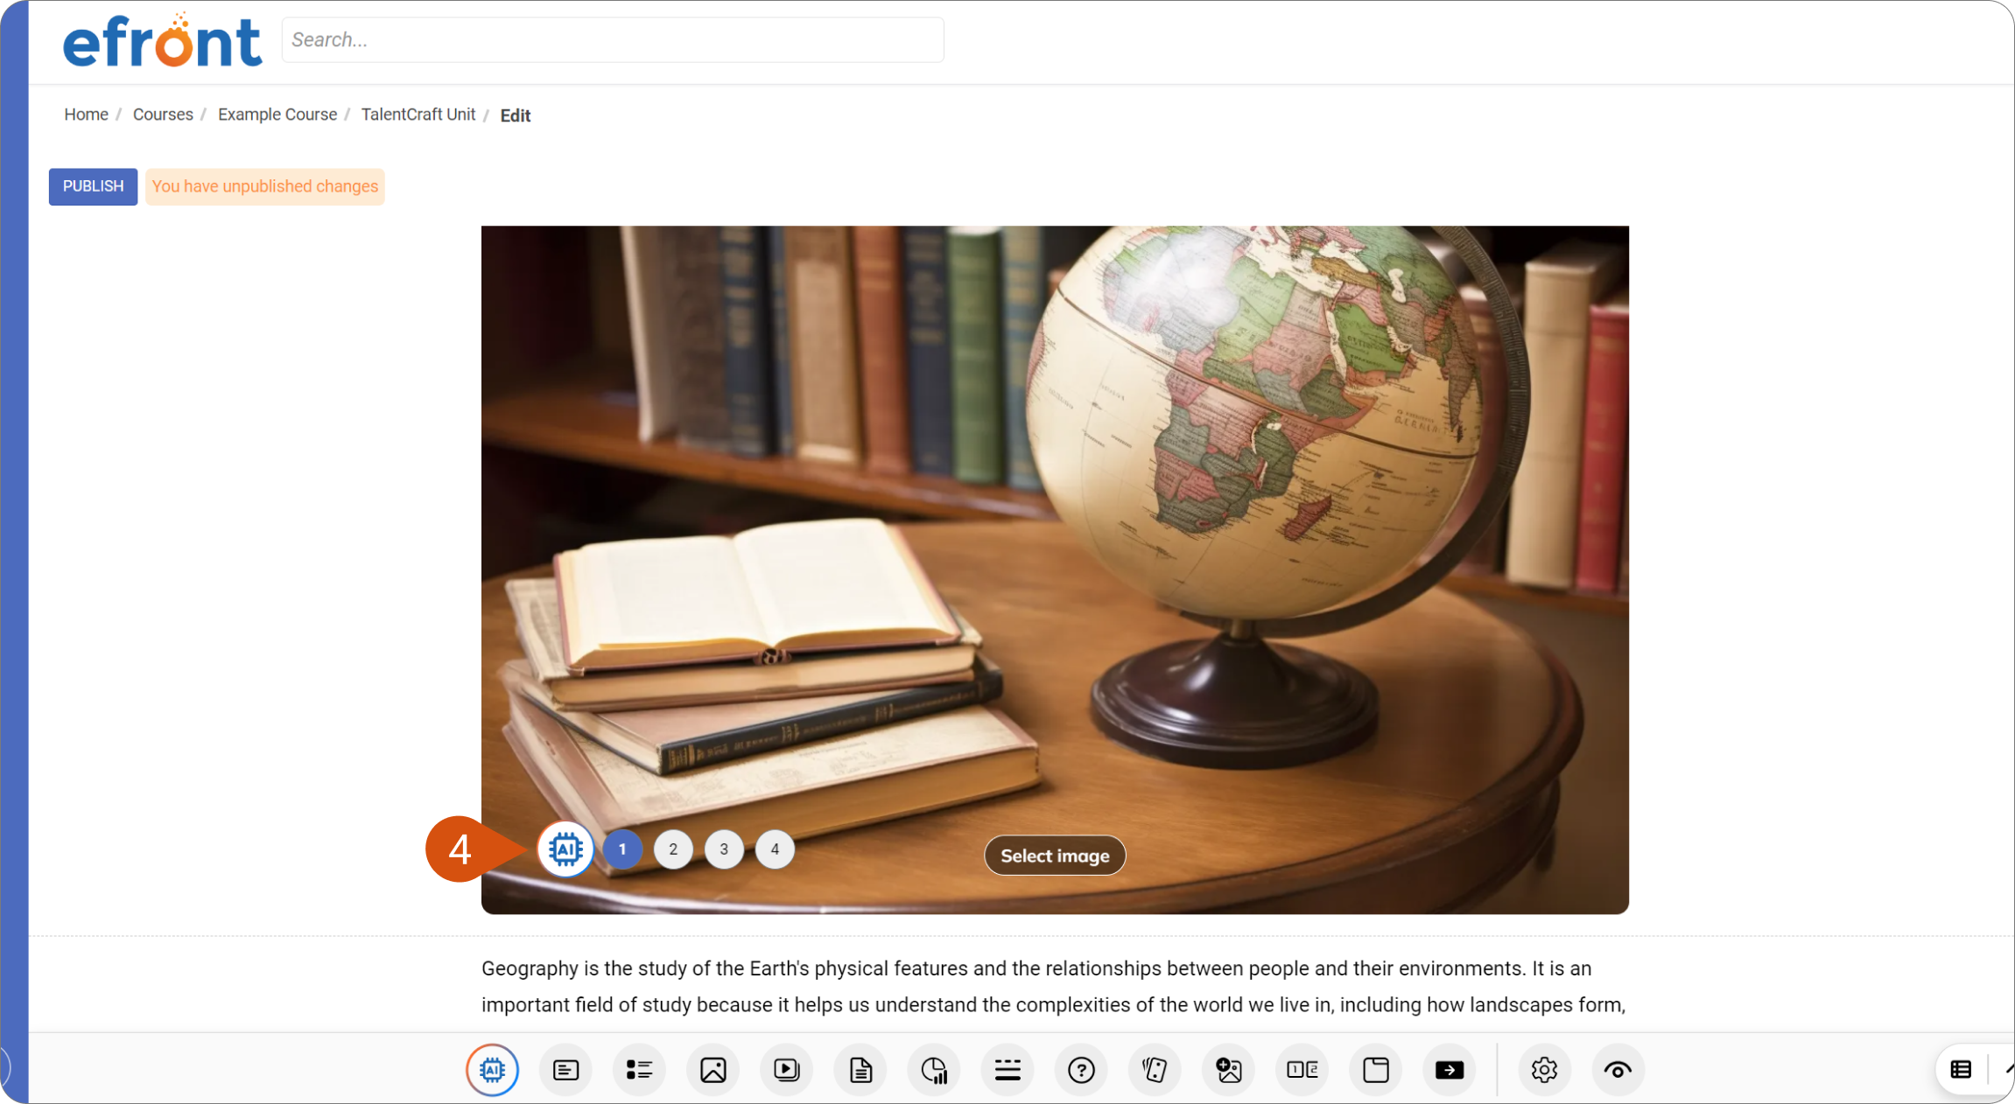2015x1104 pixels.
Task: Add a question block
Action: click(x=1082, y=1070)
